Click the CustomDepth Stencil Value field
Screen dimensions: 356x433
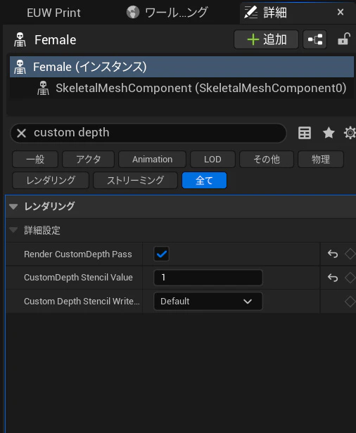208,277
